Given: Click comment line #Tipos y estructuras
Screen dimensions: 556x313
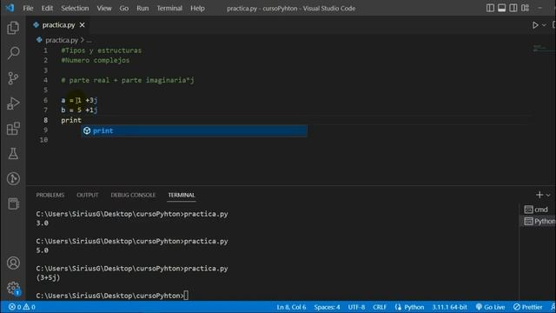Looking at the screenshot, I should tap(101, 50).
